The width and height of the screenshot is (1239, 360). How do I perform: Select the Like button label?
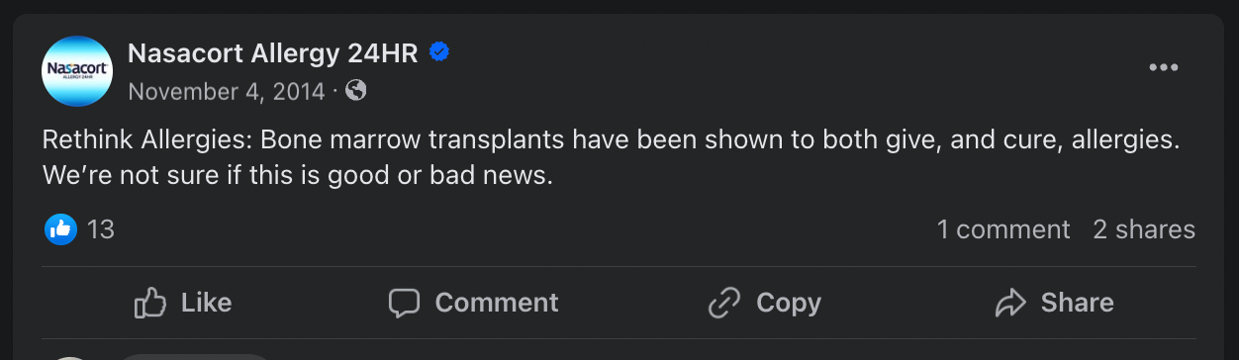[x=207, y=303]
